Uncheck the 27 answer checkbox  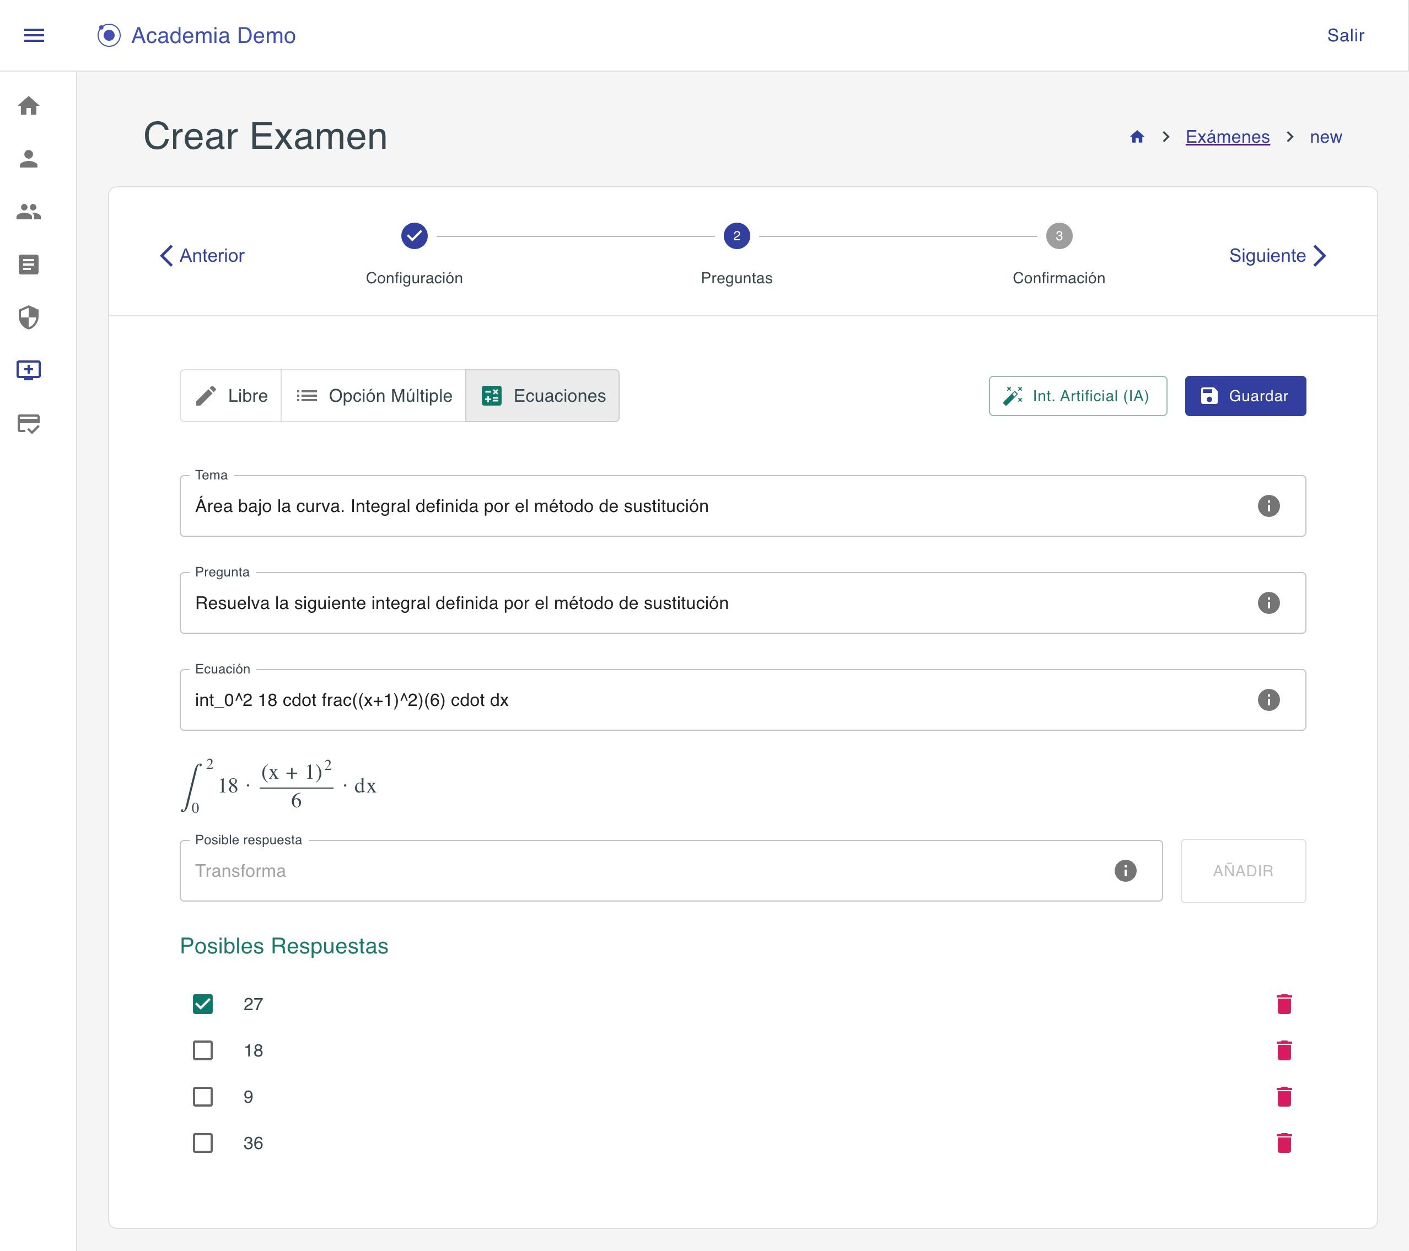203,1004
